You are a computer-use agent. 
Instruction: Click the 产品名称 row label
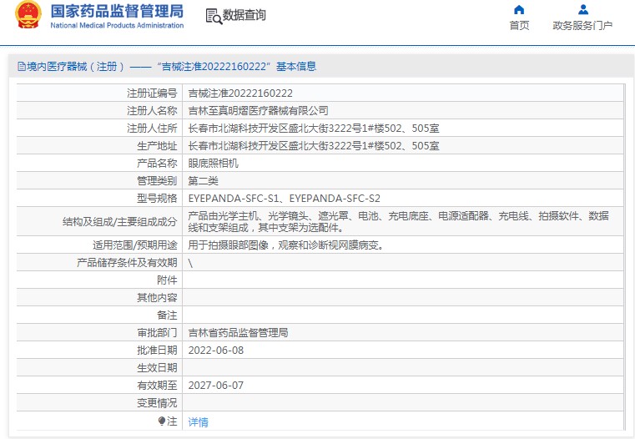(157, 164)
